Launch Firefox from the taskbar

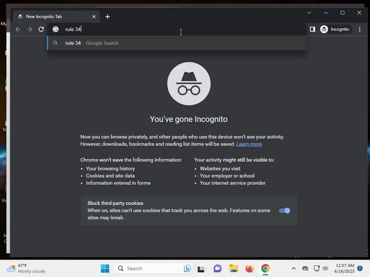[x=249, y=268]
